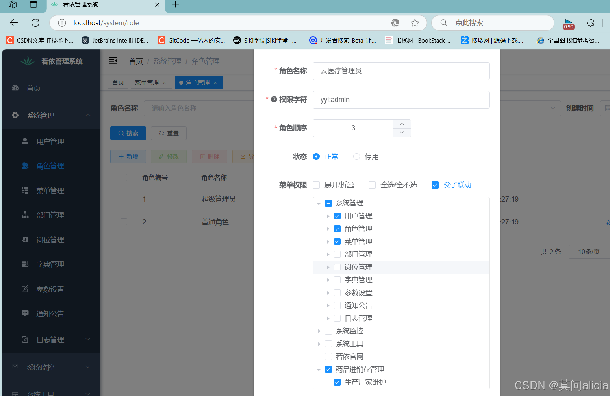Open browser extensions puzzle icon
This screenshot has width=610, height=396.
coord(590,23)
